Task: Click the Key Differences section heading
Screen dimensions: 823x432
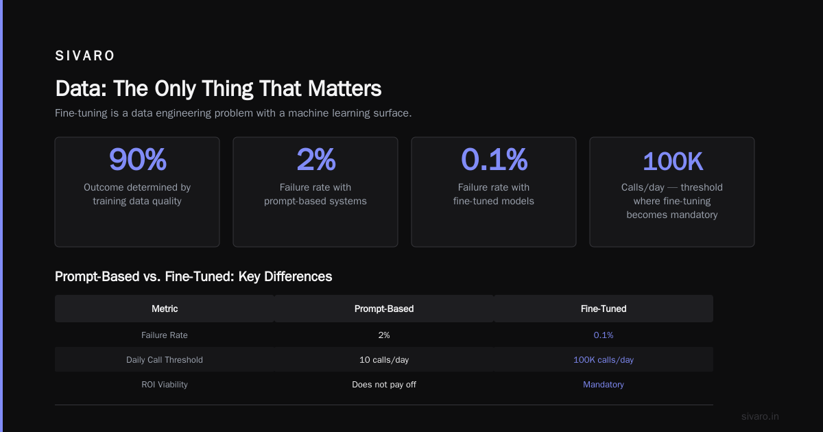Action: (x=193, y=276)
